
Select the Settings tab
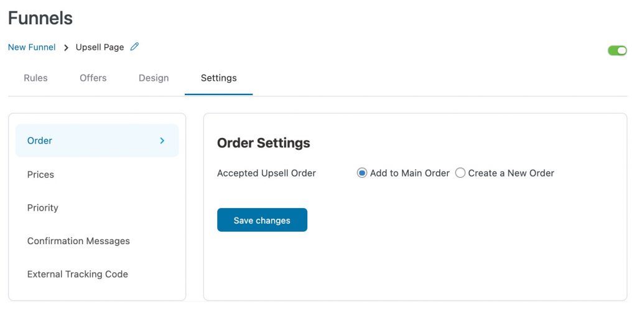[218, 78]
